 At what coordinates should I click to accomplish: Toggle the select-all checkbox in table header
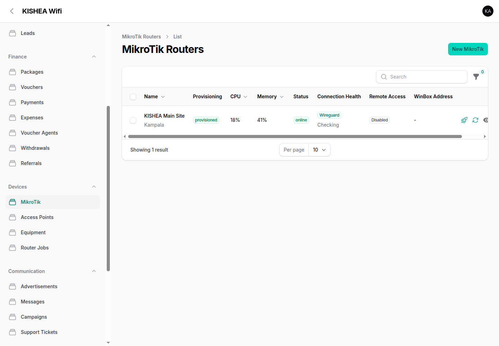(x=133, y=97)
